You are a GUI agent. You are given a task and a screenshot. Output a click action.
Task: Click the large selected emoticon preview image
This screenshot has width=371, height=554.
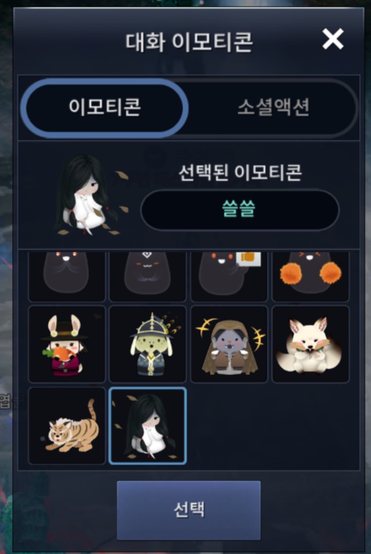pyautogui.click(x=90, y=195)
